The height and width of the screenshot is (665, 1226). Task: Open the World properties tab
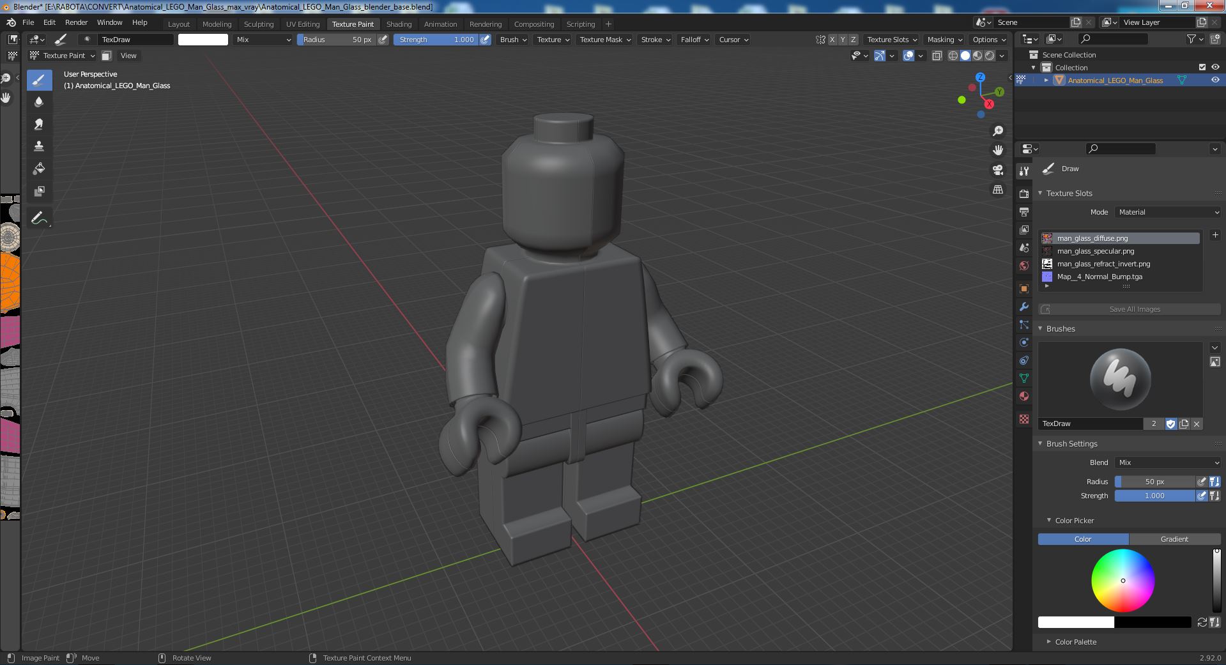[1024, 265]
